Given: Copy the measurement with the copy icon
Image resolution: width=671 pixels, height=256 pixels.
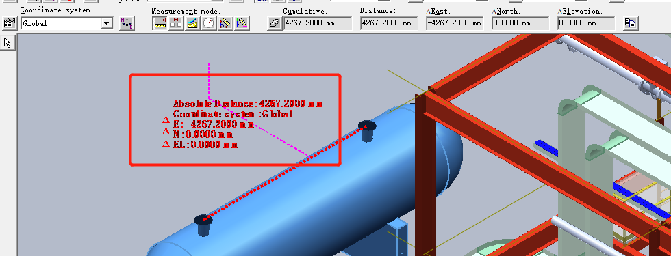Looking at the screenshot, I should (x=630, y=23).
